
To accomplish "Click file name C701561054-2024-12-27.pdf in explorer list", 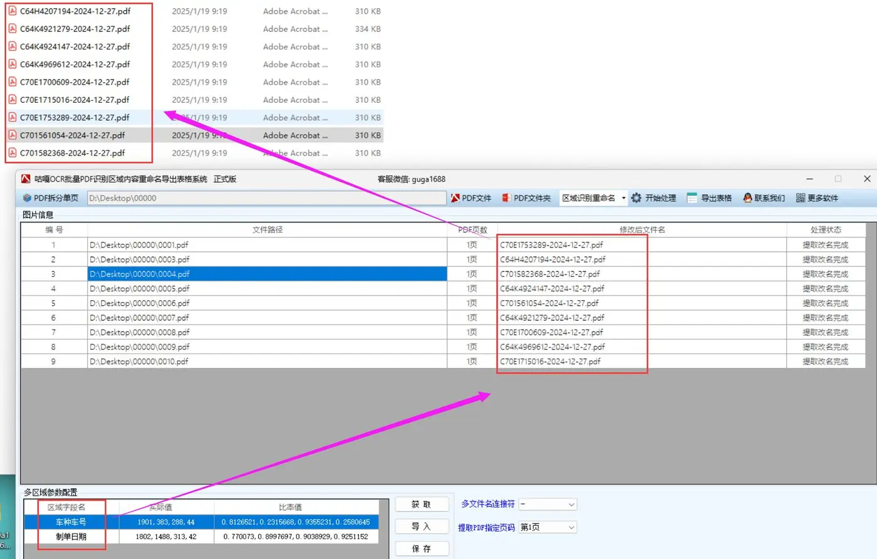I will [x=73, y=135].
